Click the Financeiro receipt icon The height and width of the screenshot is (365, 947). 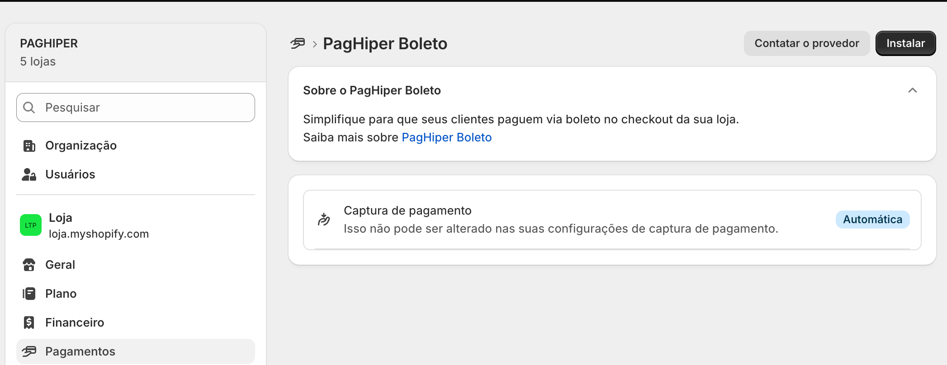tap(29, 323)
